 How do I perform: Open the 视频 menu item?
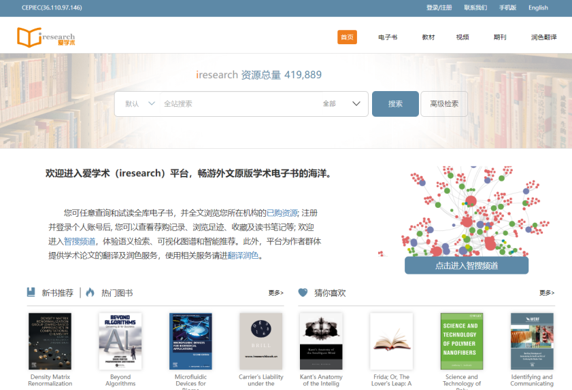pyautogui.click(x=462, y=37)
